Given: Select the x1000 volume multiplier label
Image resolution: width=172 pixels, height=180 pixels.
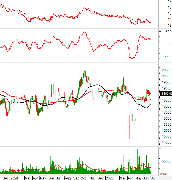Looking at the screenshot, I should pyautogui.click(x=163, y=174).
